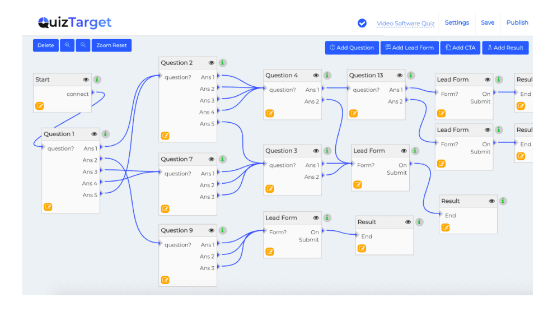The height and width of the screenshot is (316, 553).
Task: Click the Ans 5 output connector of Question 2
Action: (x=219, y=123)
